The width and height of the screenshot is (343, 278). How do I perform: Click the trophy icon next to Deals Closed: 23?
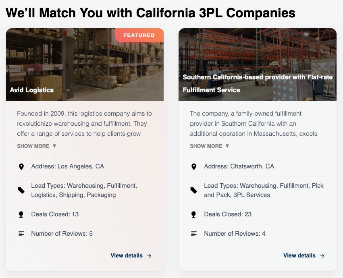click(194, 214)
